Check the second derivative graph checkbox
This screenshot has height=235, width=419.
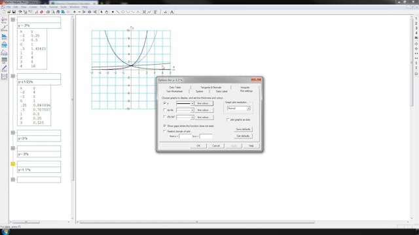click(x=164, y=117)
